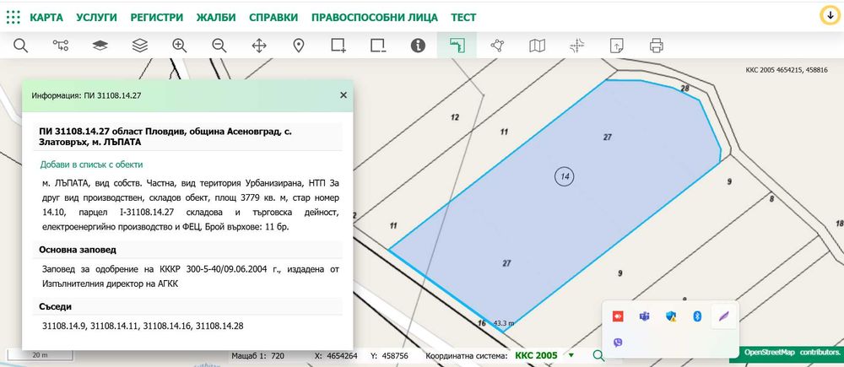Viewport: 844px width, 367px height.
Task: Open the Viber tray icon
Action: click(618, 343)
